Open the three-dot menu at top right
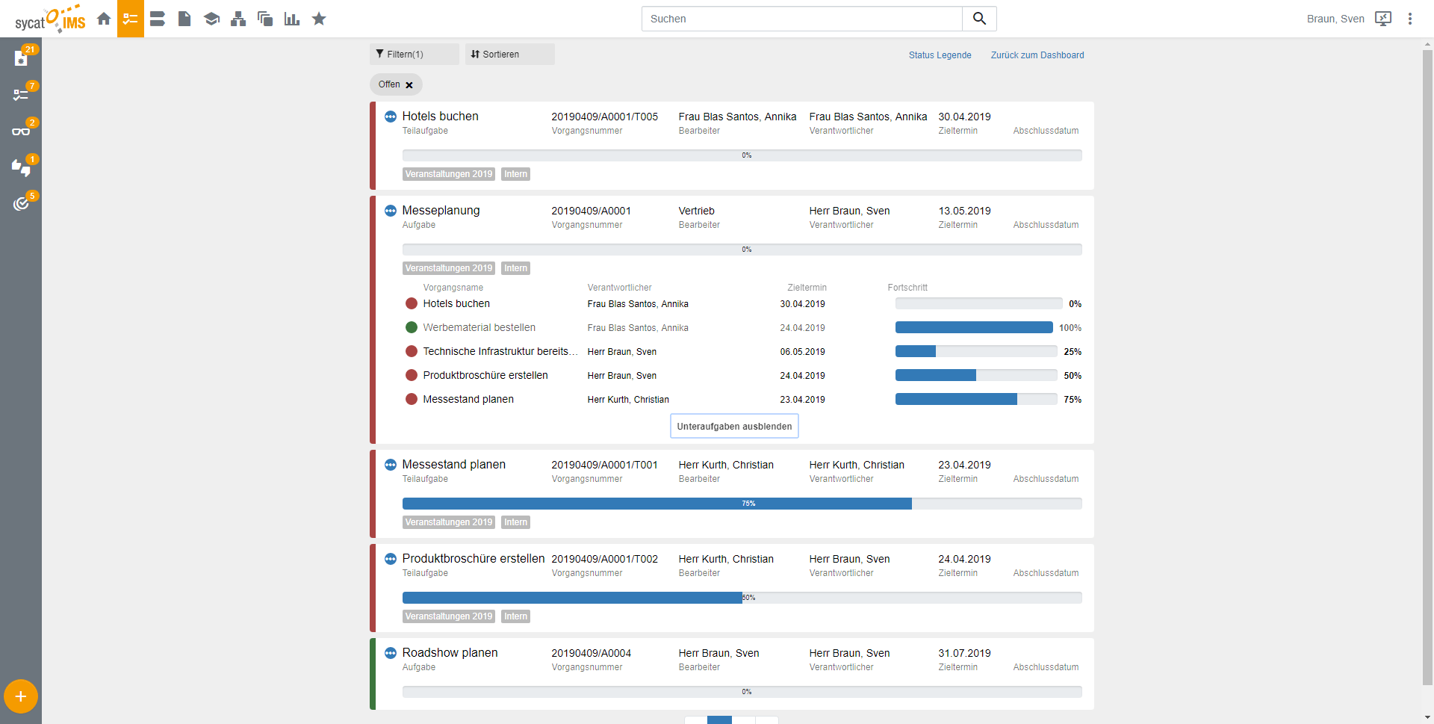 (1410, 19)
